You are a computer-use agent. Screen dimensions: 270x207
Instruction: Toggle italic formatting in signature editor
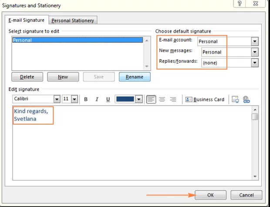pyautogui.click(x=97, y=99)
